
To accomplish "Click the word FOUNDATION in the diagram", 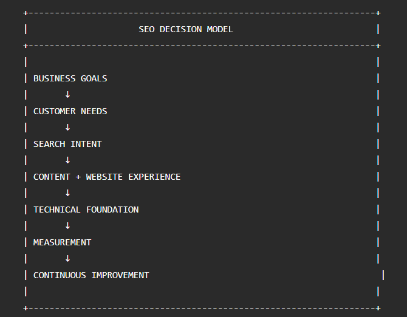I will tap(112, 210).
